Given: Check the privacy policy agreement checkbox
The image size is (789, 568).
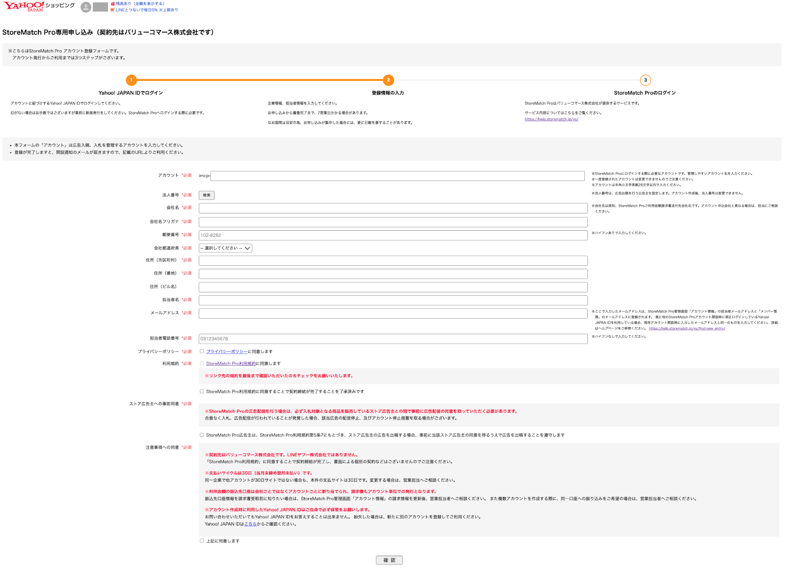Looking at the screenshot, I should tap(202, 352).
